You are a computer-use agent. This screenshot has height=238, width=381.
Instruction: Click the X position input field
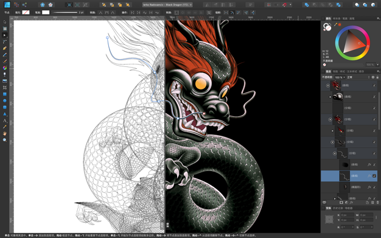[x=348, y=215]
